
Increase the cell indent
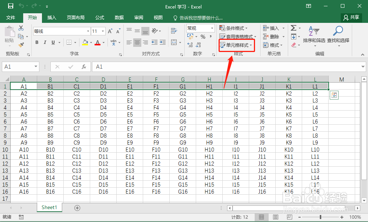[x=163, y=42]
